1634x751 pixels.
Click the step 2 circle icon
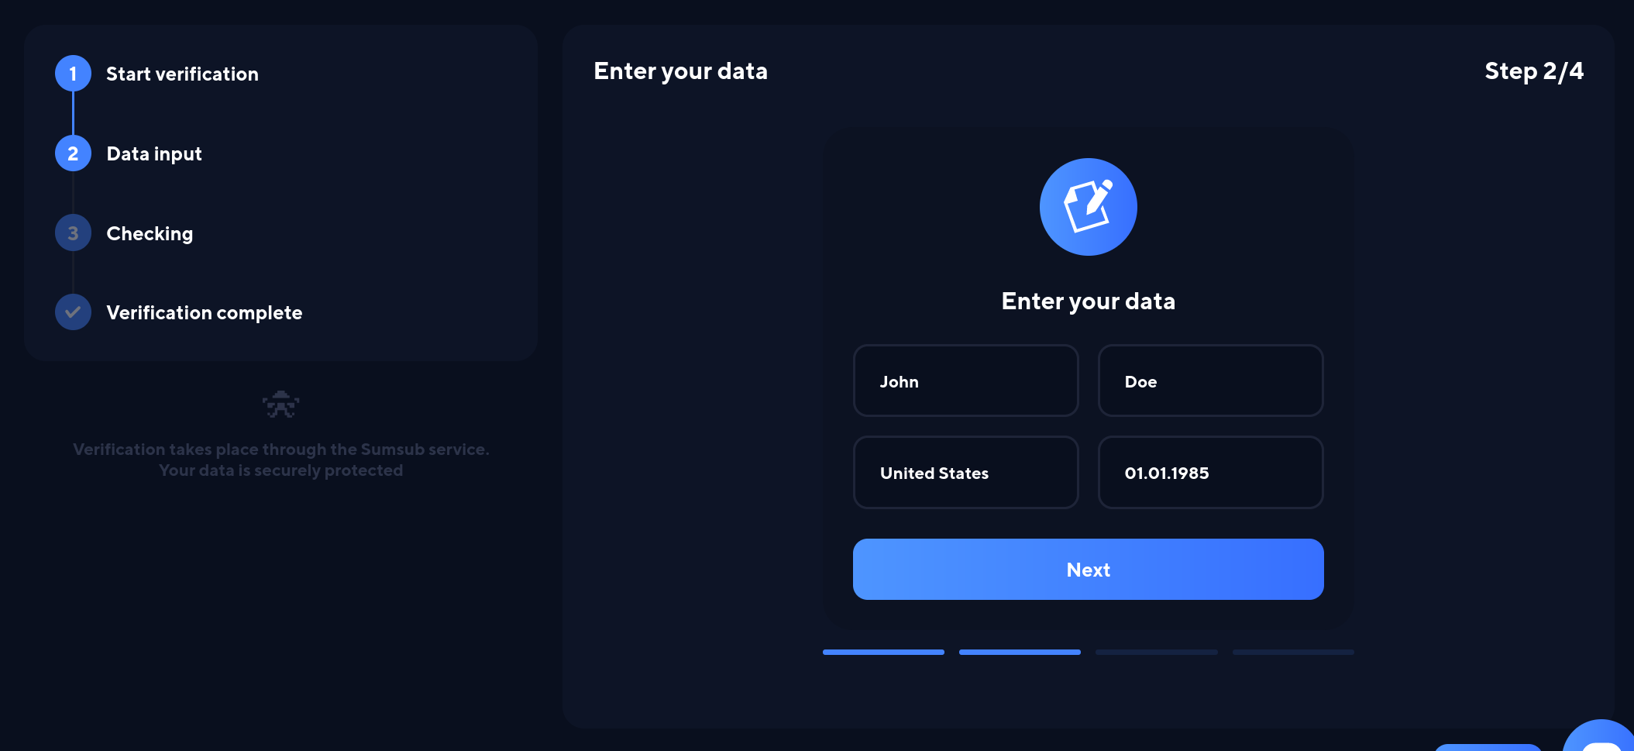pyautogui.click(x=73, y=153)
